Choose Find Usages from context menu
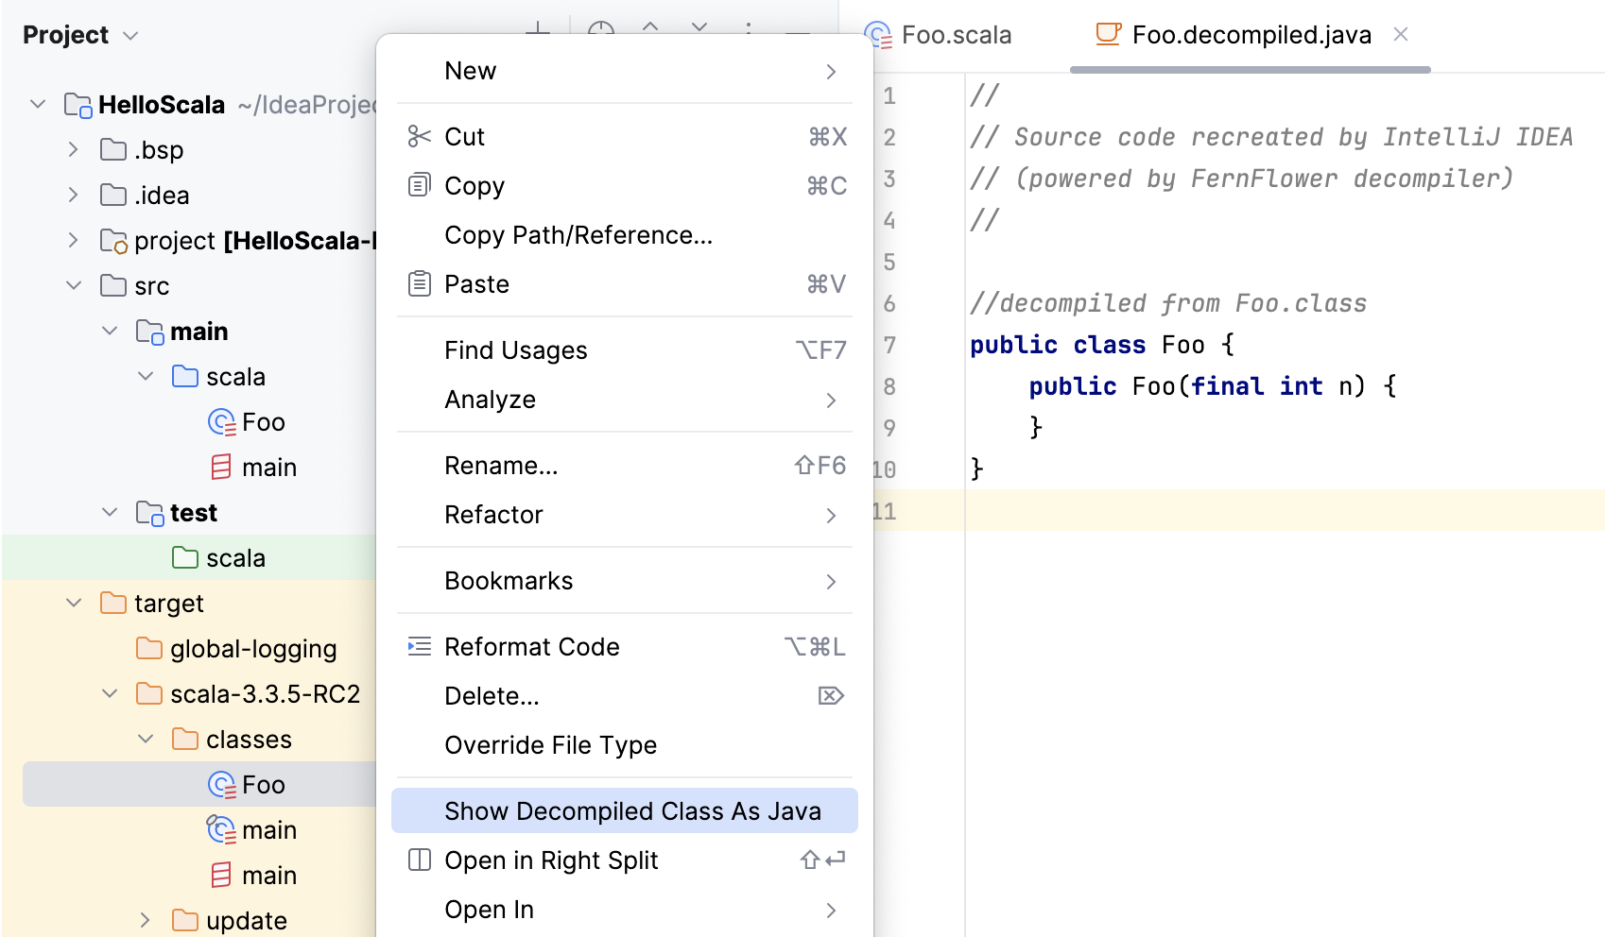The image size is (1605, 937). [x=516, y=349]
